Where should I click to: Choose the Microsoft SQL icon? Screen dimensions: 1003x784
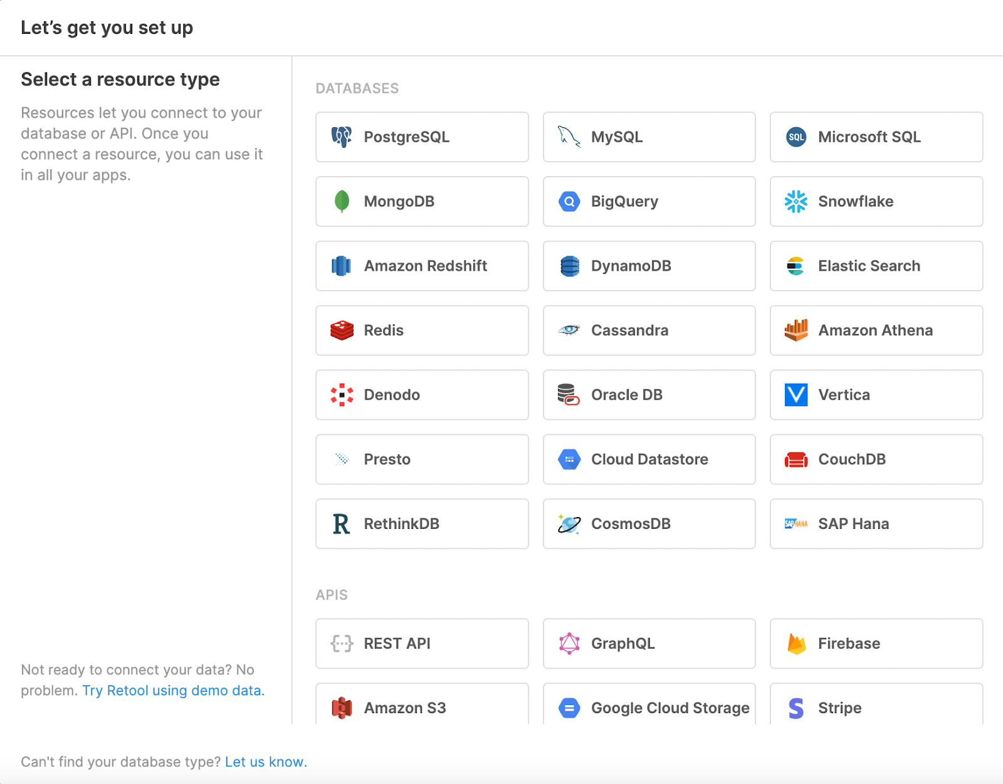(796, 137)
